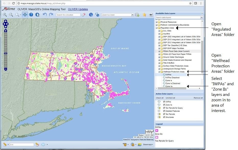The image size is (238, 150).
Task: Click the globe with magnifier zoom icon
Action: tap(37, 15)
